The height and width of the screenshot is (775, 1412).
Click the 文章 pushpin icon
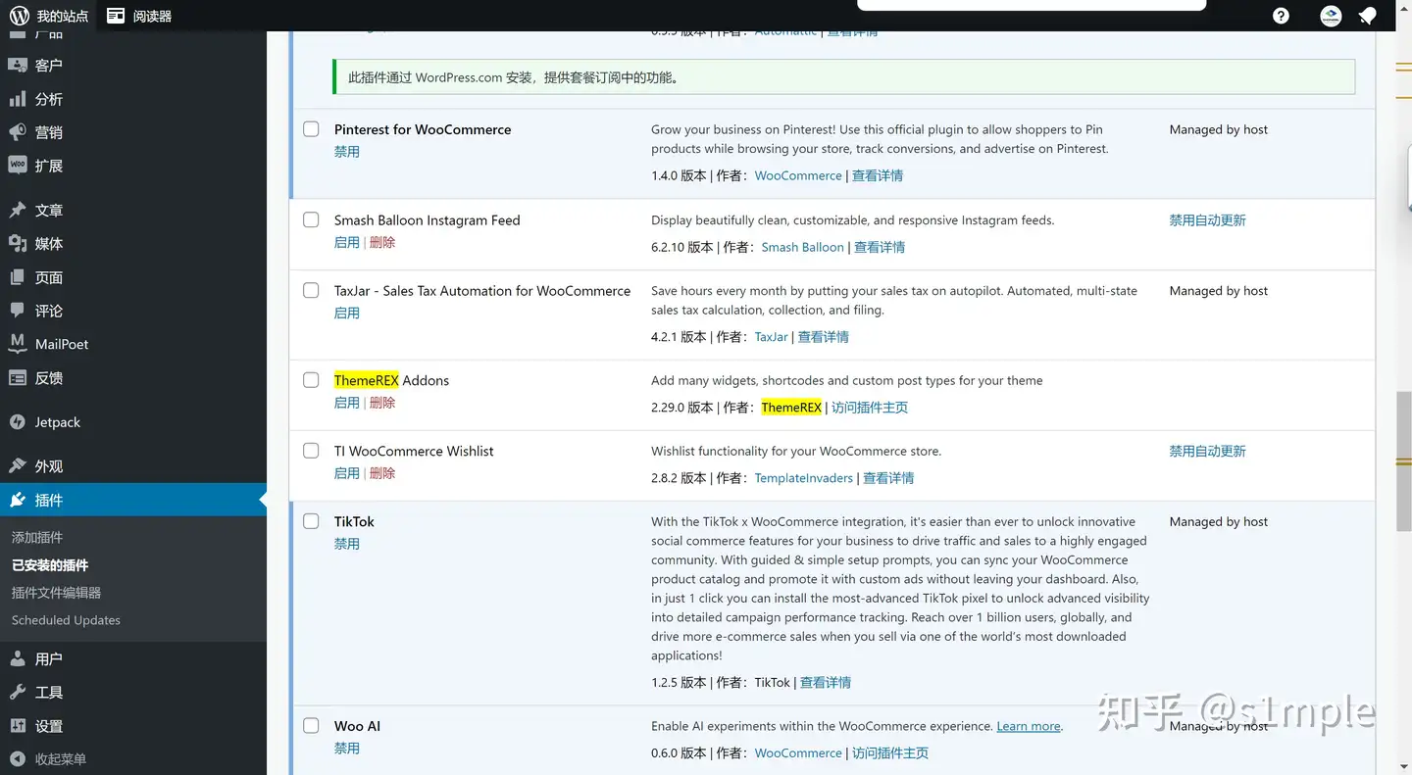pyautogui.click(x=18, y=211)
